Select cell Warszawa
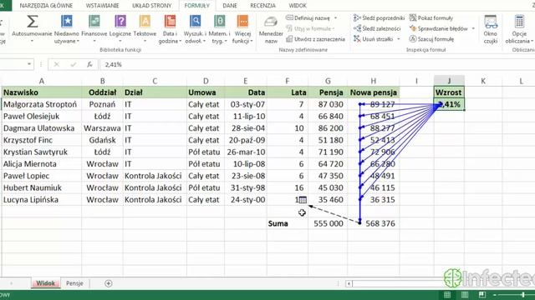This screenshot has height=300, width=535. pyautogui.click(x=102, y=128)
